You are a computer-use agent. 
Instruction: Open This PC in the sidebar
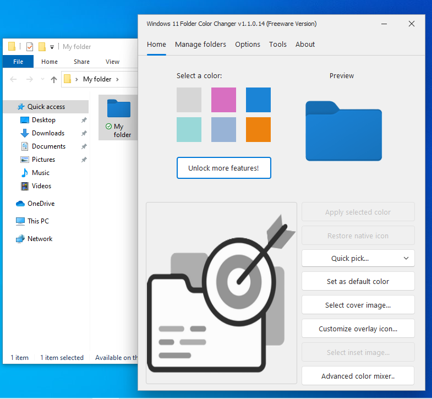pyautogui.click(x=37, y=221)
